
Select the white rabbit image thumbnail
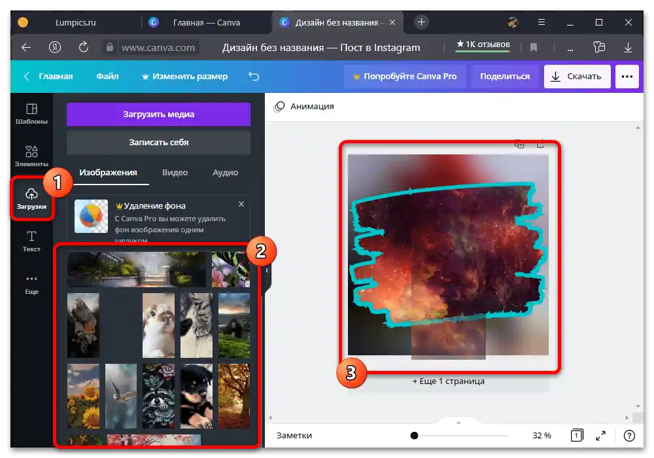158,325
